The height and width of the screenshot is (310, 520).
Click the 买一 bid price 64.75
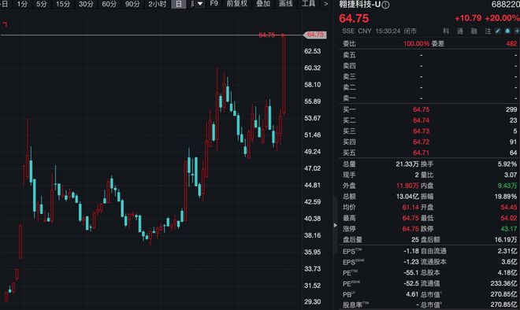[x=422, y=109]
